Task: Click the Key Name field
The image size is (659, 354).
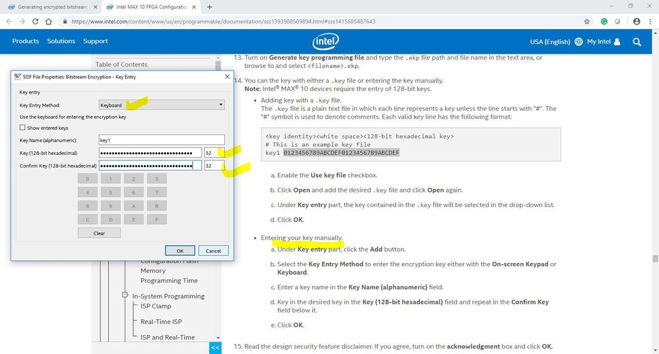Action: (162, 140)
